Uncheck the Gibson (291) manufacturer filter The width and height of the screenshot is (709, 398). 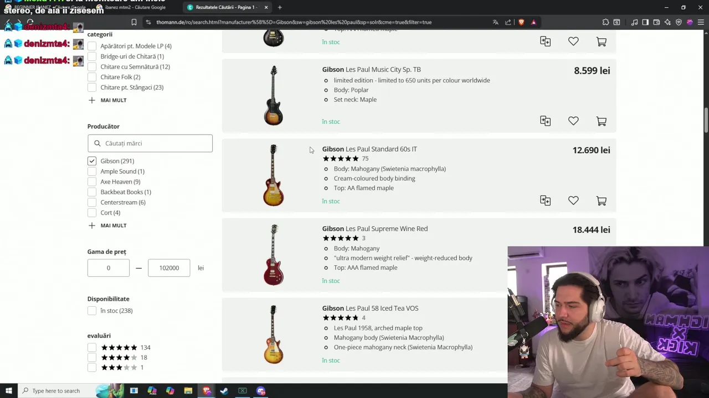pos(92,161)
